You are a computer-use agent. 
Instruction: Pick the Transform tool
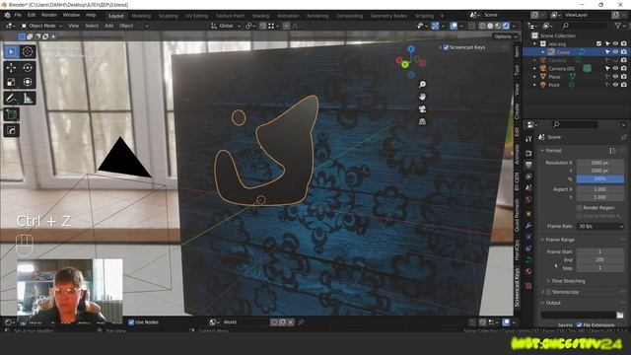click(28, 82)
